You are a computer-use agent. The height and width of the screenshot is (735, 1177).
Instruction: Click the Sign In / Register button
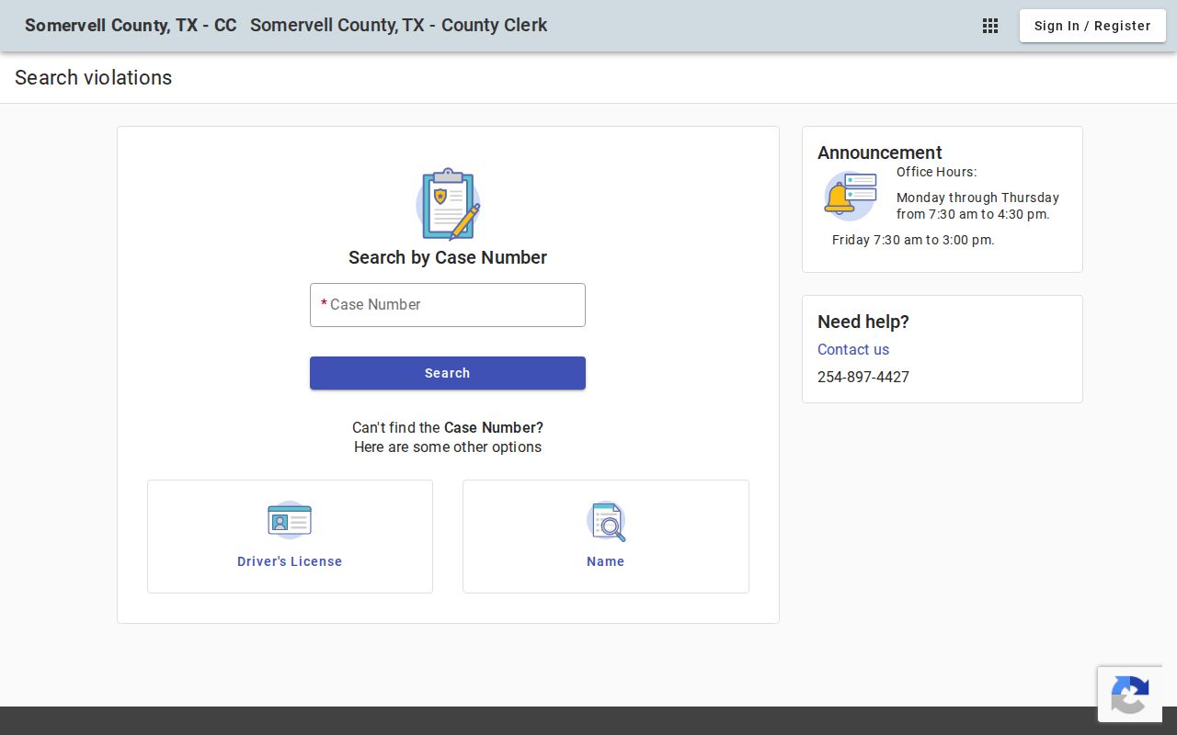tap(1092, 26)
